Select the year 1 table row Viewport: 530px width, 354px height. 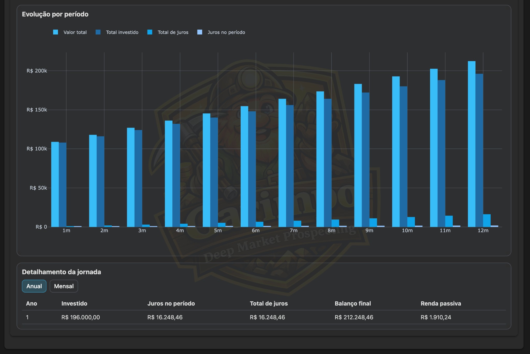[27, 317]
